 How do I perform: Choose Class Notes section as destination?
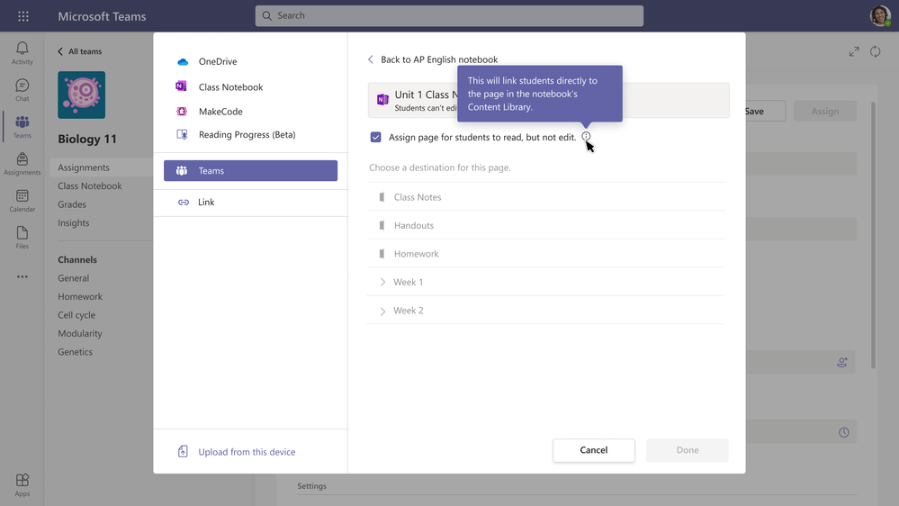coord(546,197)
